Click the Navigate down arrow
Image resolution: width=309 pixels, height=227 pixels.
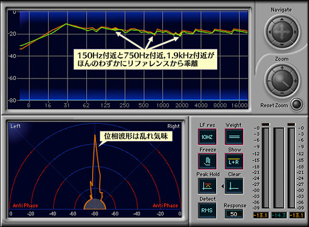pos(282,45)
